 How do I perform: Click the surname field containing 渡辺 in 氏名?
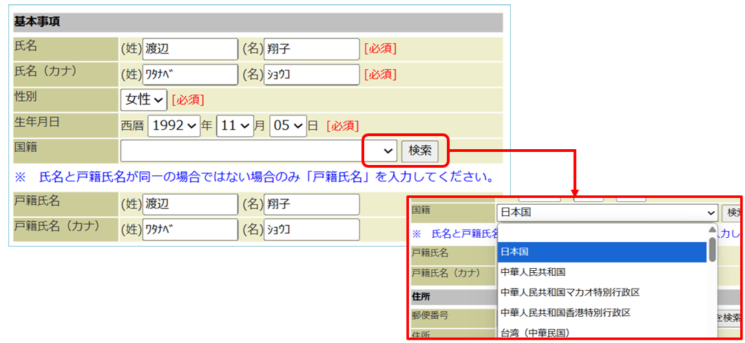[x=190, y=49]
